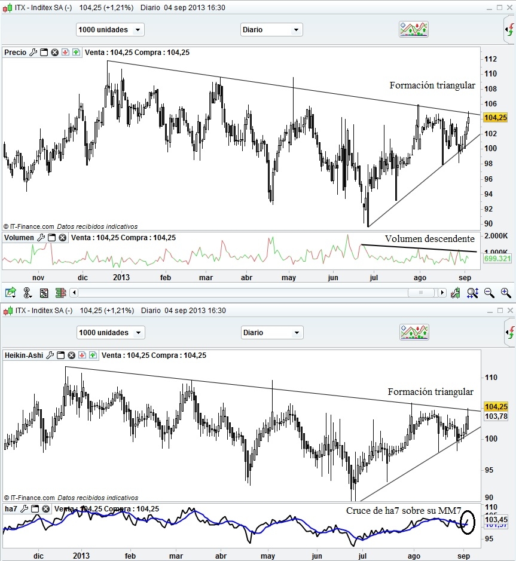Open Diario timeframe dropdown in upper chart
Image resolution: width=516 pixels, height=561 pixels.
pos(271,30)
